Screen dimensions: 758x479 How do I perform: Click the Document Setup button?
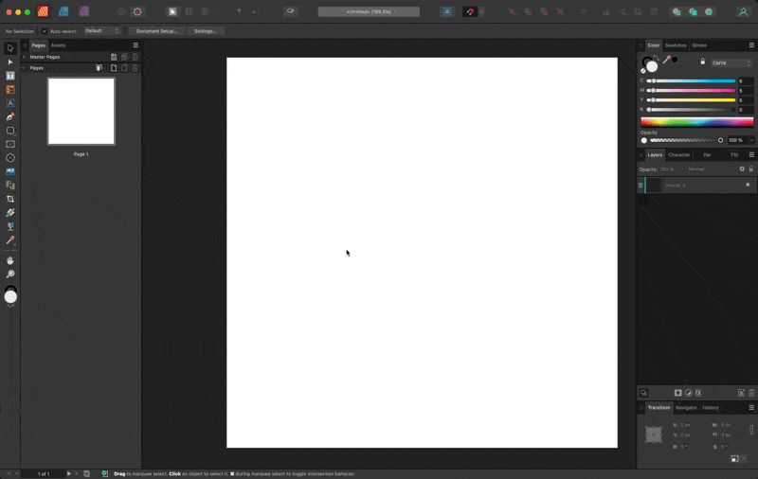coord(156,31)
